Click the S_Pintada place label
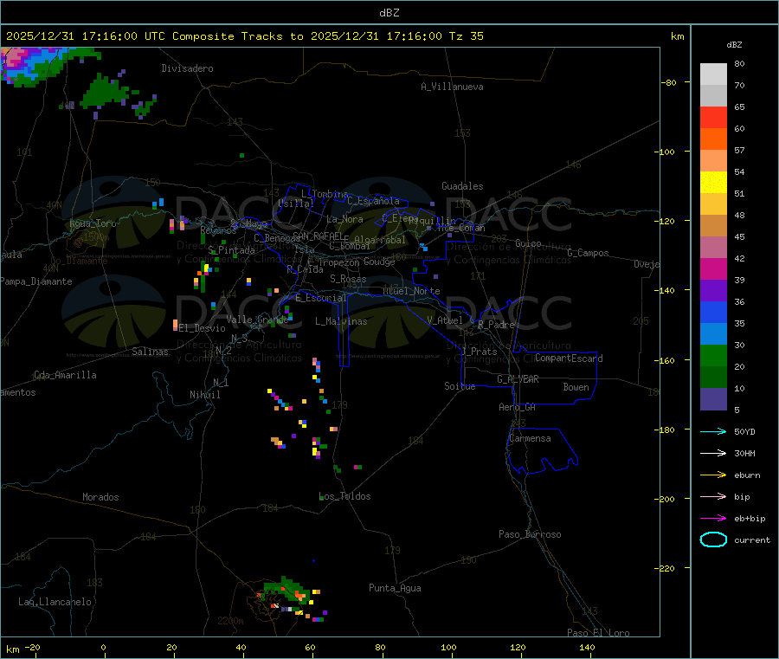 click(231, 250)
